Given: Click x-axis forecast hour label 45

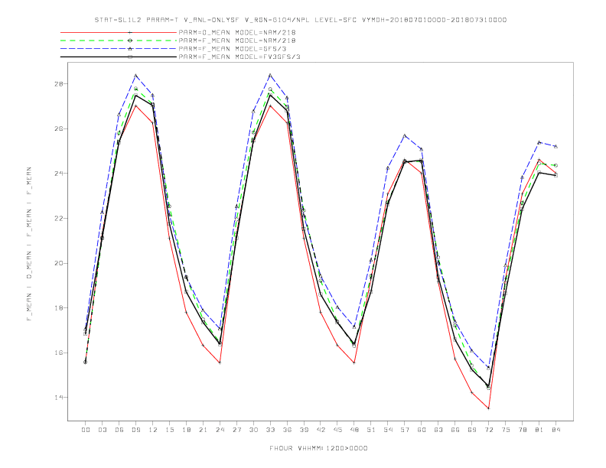Looking at the screenshot, I should coord(337,430).
